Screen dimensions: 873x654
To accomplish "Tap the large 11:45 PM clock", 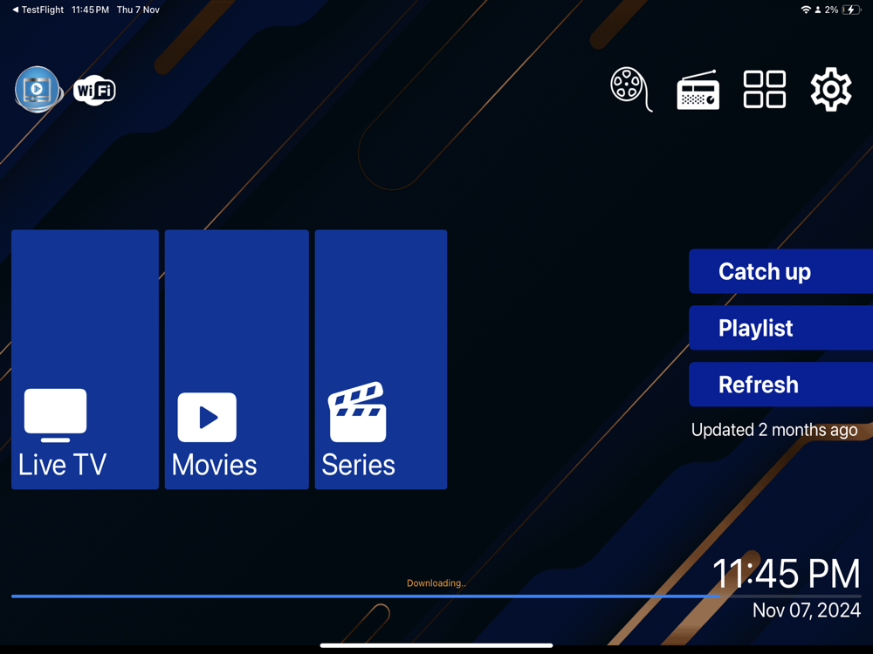I will coord(787,574).
